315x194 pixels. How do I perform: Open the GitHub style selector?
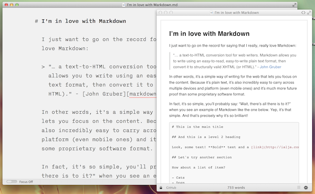click(171, 188)
